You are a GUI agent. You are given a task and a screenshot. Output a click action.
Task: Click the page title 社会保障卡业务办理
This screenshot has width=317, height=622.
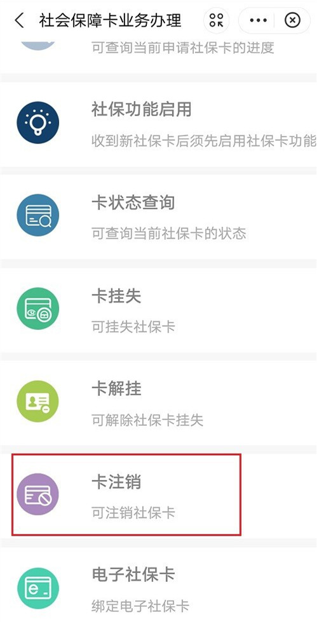click(111, 20)
